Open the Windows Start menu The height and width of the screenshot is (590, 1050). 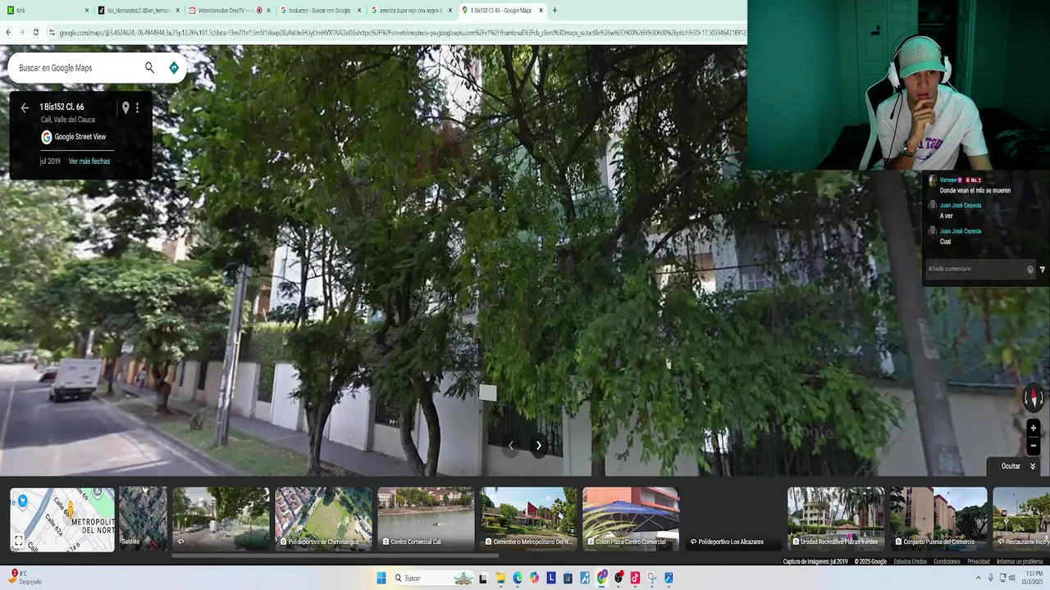tap(381, 578)
